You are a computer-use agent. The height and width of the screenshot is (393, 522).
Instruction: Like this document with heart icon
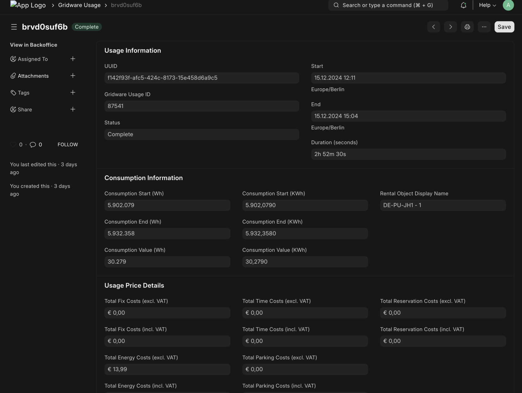[13, 145]
